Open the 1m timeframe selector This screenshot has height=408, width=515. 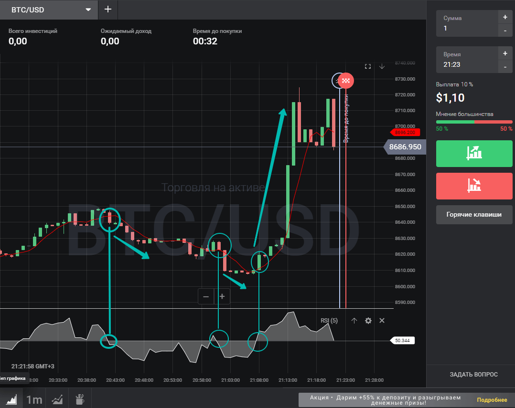click(x=33, y=399)
